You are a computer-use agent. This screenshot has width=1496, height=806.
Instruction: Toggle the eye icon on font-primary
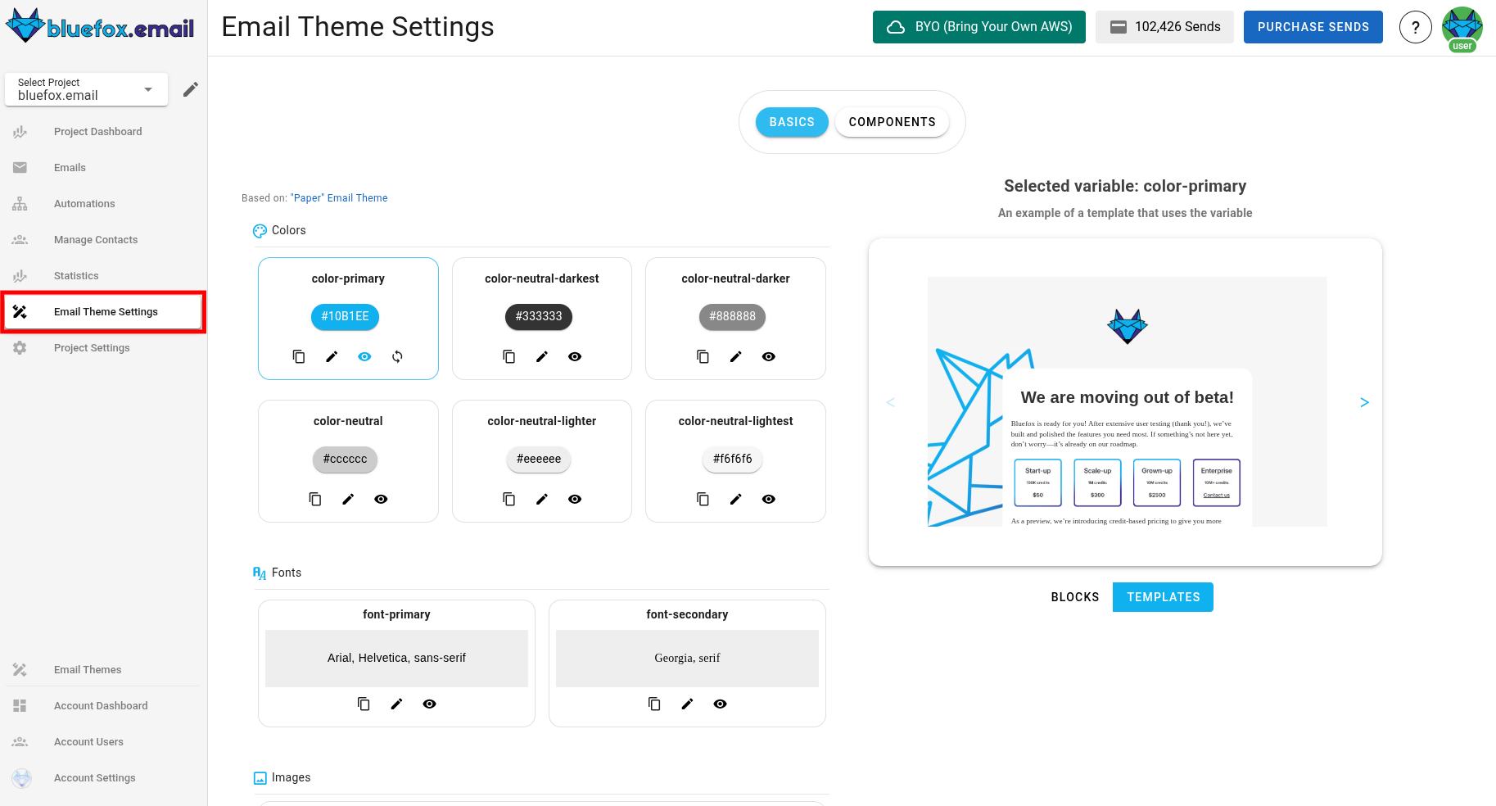pyautogui.click(x=429, y=704)
